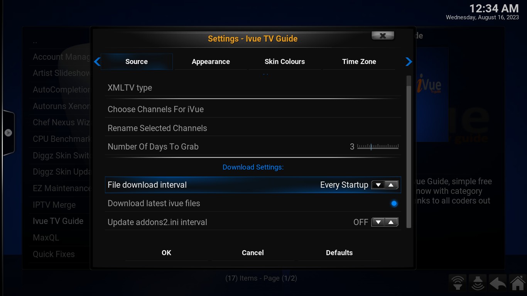Increase Update addons2.ini interval
The width and height of the screenshot is (527, 296).
coord(391,222)
